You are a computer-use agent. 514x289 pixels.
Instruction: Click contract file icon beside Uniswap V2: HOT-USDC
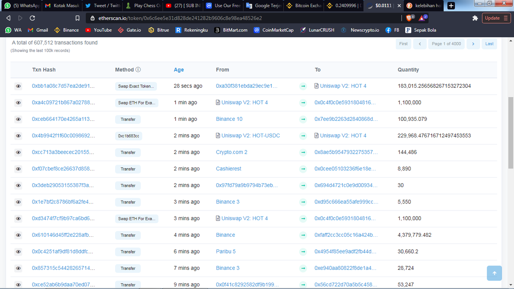(x=218, y=136)
